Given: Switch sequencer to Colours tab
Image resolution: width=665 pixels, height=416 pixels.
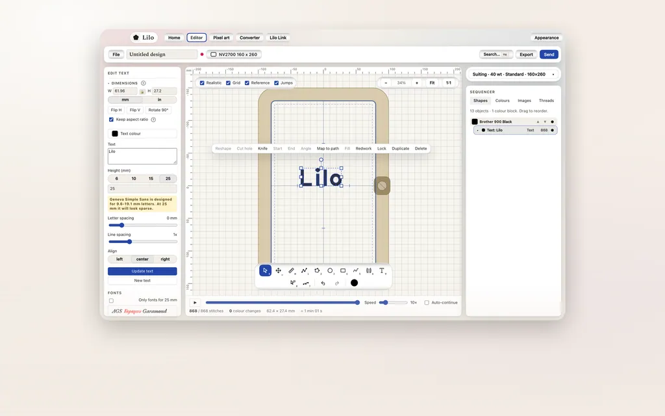Looking at the screenshot, I should pos(502,101).
